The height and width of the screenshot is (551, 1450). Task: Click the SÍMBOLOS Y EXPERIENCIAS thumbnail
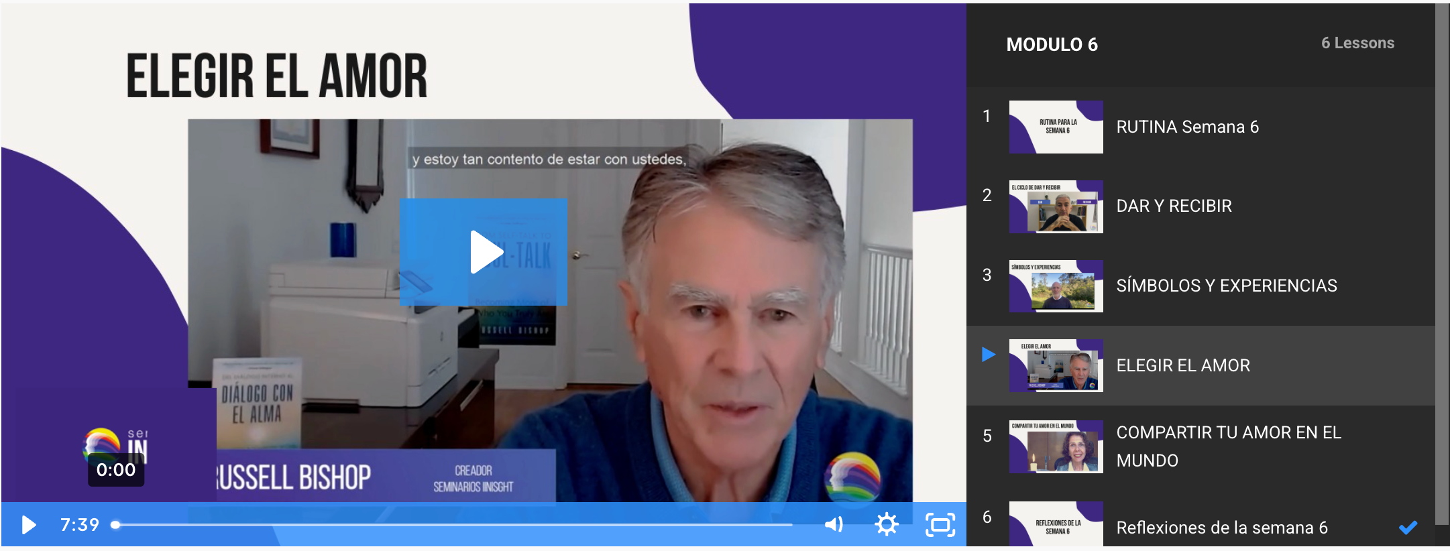[x=1056, y=286]
